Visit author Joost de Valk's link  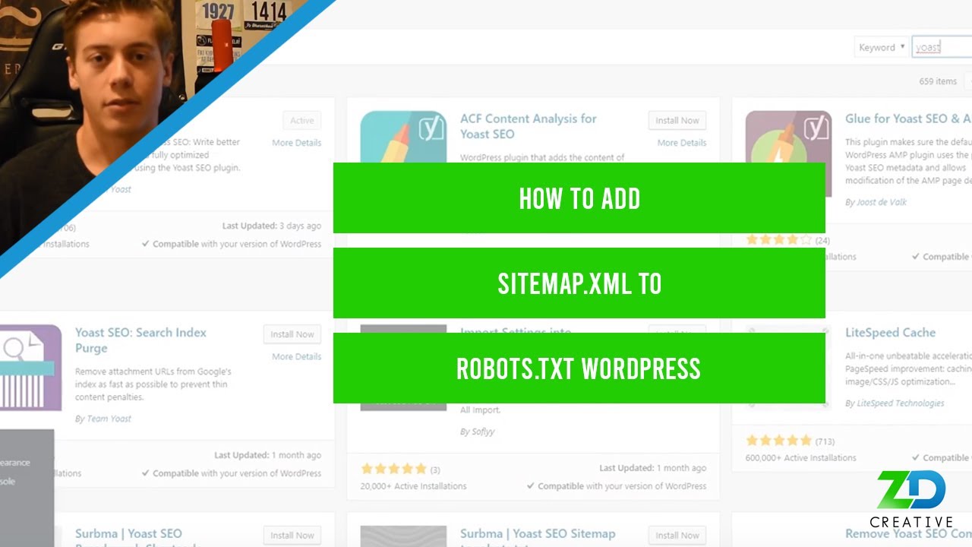point(881,202)
